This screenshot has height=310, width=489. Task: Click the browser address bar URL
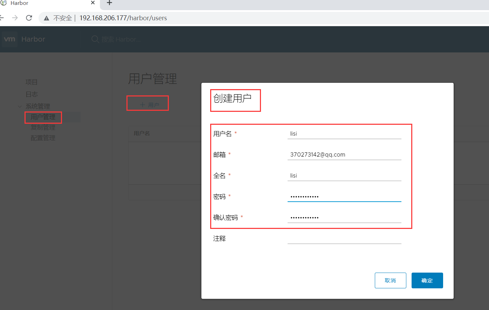123,18
